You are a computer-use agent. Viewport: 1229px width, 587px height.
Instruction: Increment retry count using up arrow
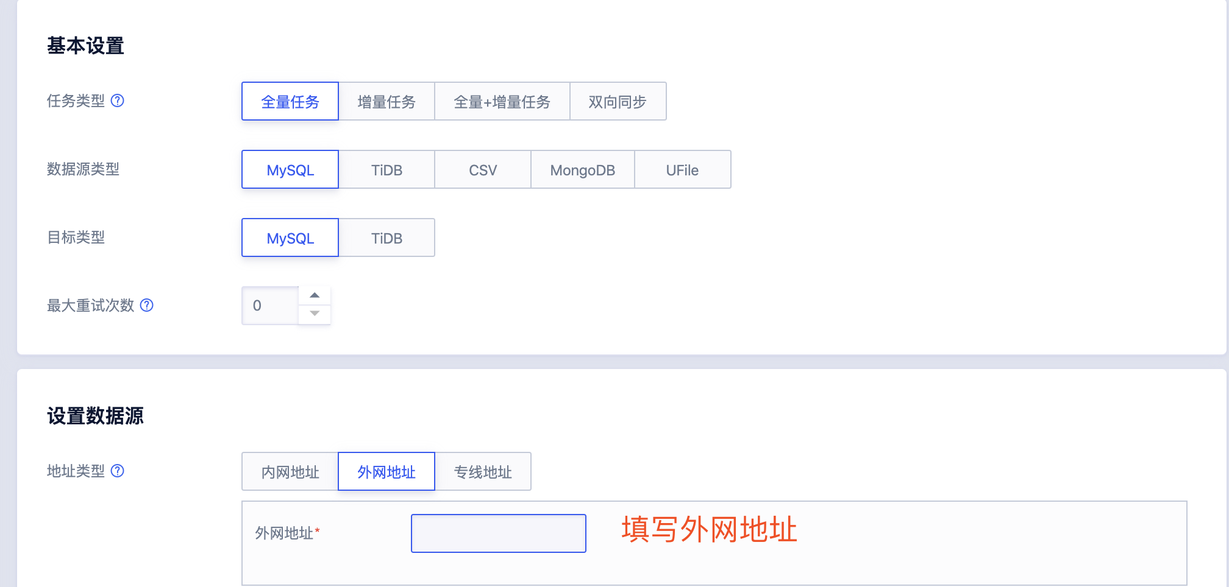click(x=315, y=295)
